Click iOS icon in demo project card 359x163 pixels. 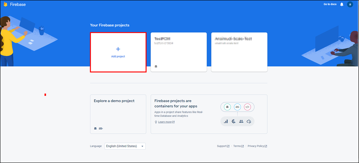(x=101, y=128)
